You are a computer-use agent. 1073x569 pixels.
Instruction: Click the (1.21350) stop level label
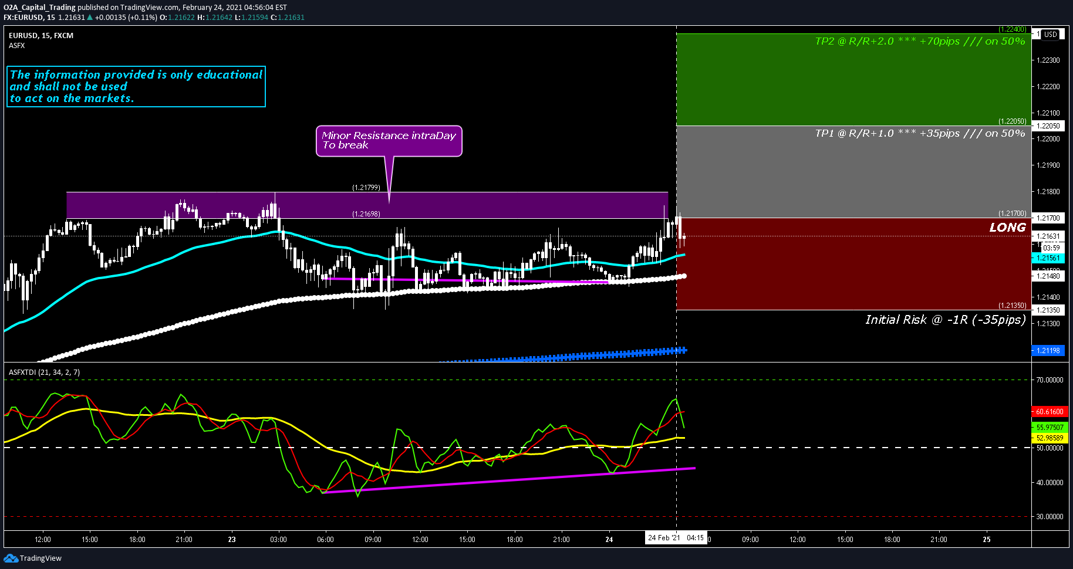(1013, 306)
